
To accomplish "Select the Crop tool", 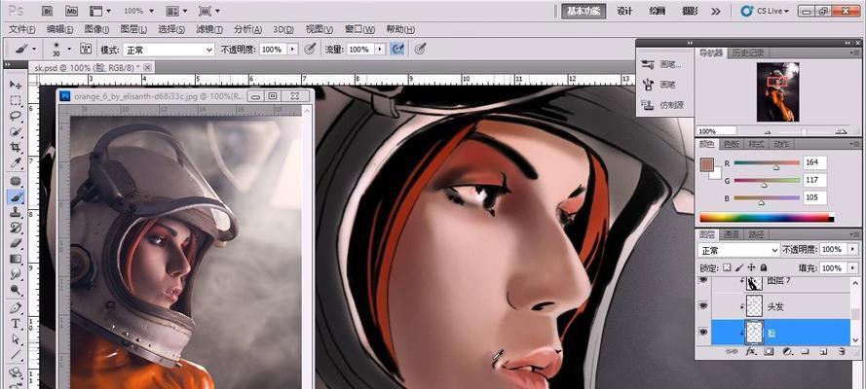I will (16, 147).
